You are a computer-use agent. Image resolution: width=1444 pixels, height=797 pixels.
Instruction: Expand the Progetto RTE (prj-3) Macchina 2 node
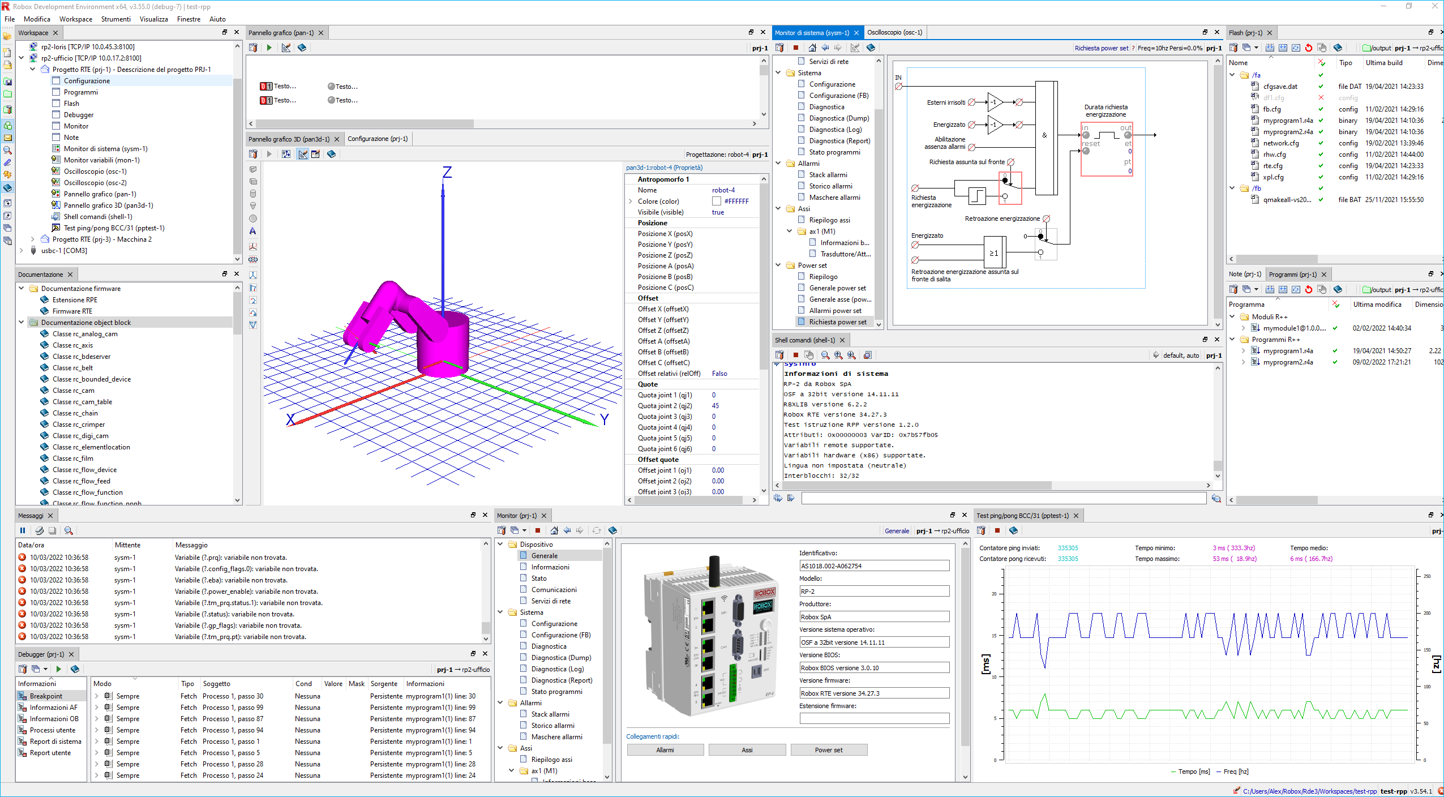point(33,239)
